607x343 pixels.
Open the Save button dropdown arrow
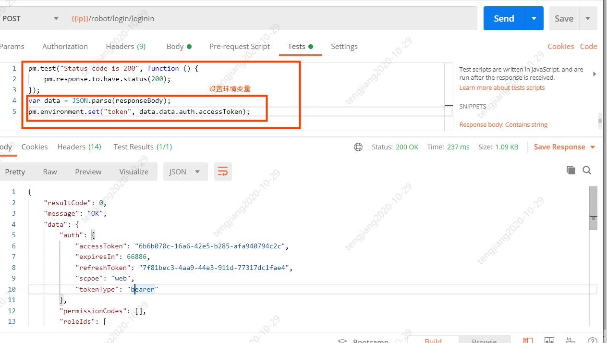(588, 18)
